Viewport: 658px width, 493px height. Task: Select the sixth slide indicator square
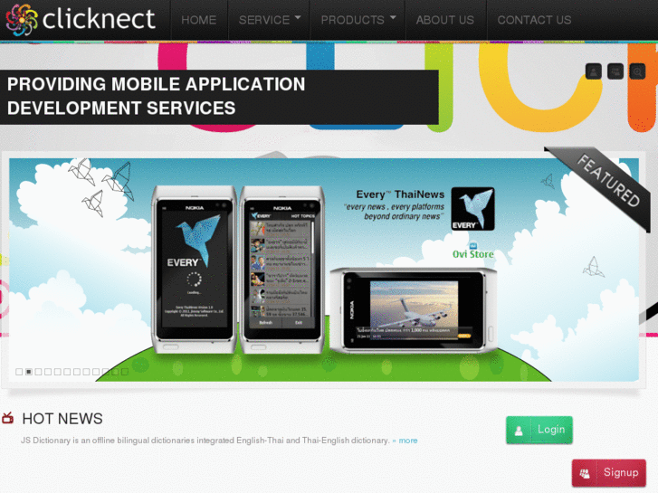(67, 372)
